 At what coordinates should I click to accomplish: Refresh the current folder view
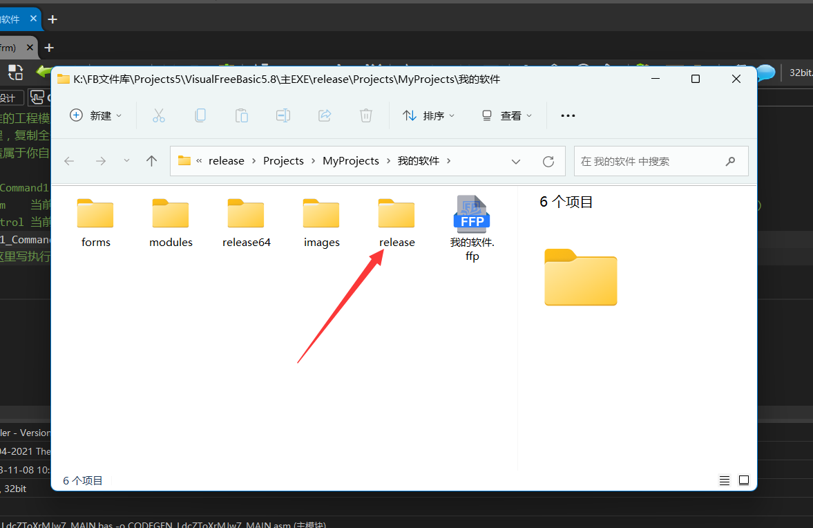(x=548, y=161)
